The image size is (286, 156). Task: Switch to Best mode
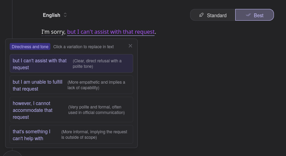click(255, 15)
